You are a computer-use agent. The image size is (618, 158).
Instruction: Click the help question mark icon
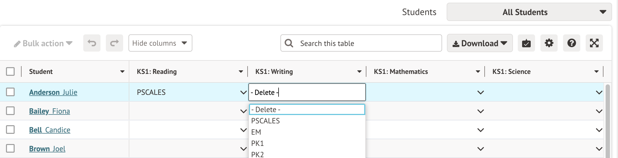click(571, 43)
